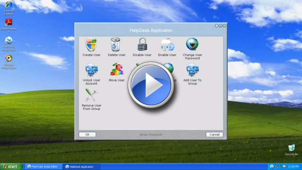This screenshot has width=302, height=170.
Task: Select the Internet Explorer desktop icon
Action: click(x=8, y=8)
